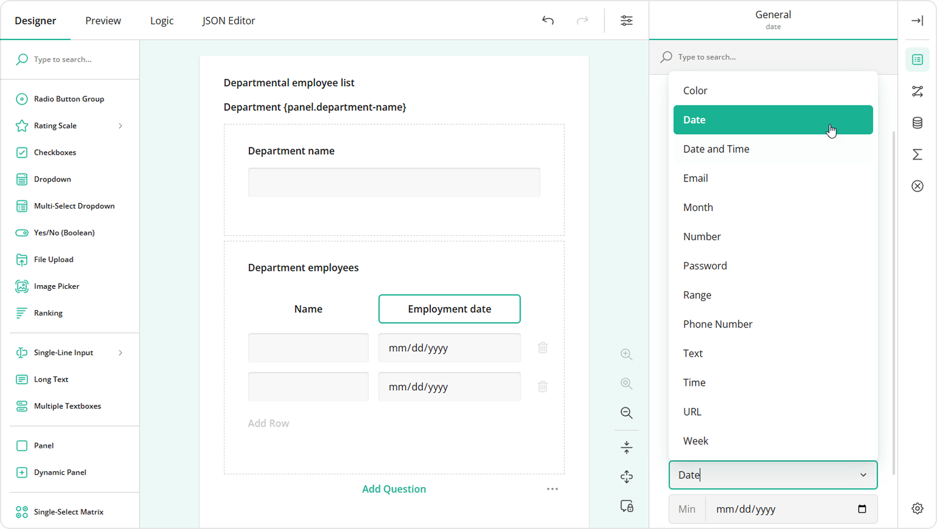Select the move/pan crosshair icon
Screen dimensions: 937x529
pyautogui.click(x=626, y=477)
